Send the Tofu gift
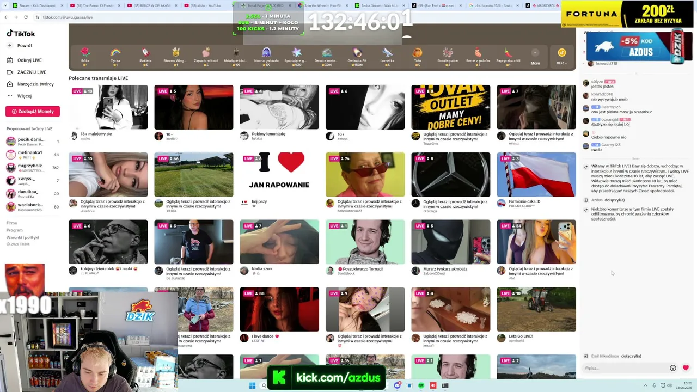The width and height of the screenshot is (697, 392). [x=417, y=56]
